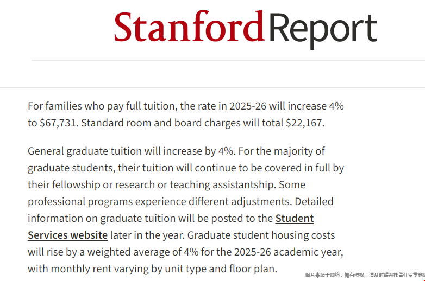
Task: Click the phrase "professional programs experience different adjustments"
Action: point(160,201)
